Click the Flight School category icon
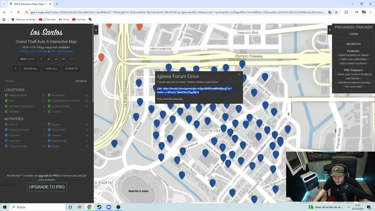This screenshot has height=211, width=375. pyautogui.click(x=6, y=130)
